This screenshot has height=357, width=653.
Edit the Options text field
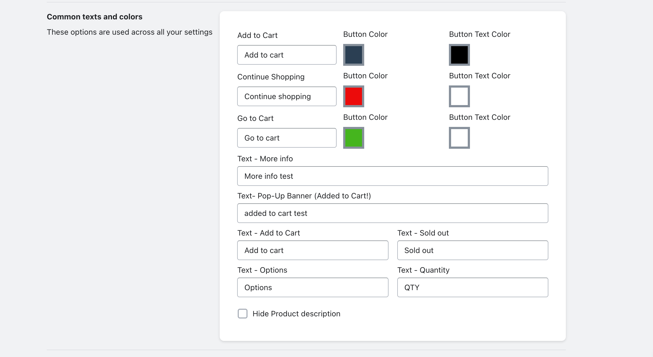click(313, 287)
